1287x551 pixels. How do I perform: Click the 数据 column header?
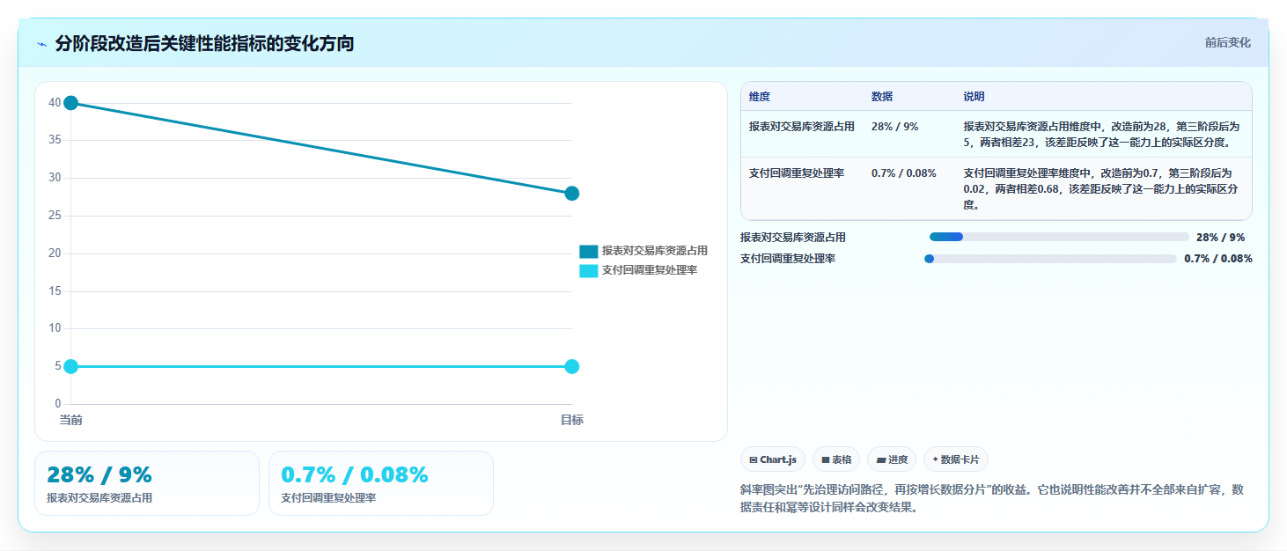point(882,97)
